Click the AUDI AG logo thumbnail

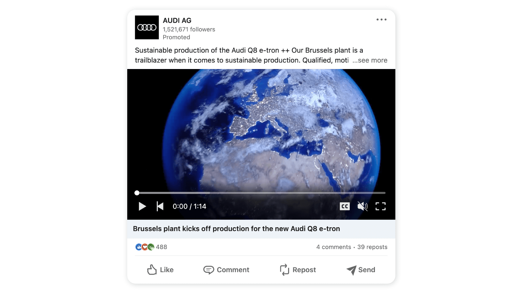tap(147, 27)
